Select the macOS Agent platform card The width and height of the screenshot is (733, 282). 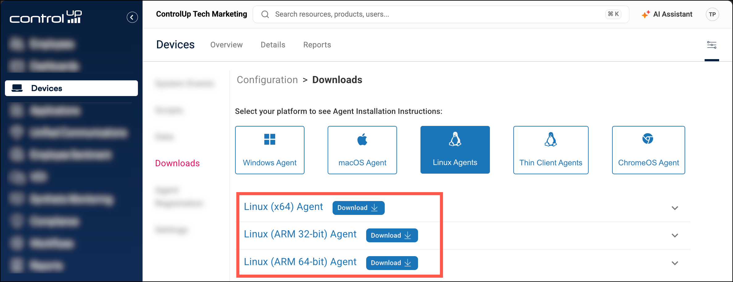(362, 150)
